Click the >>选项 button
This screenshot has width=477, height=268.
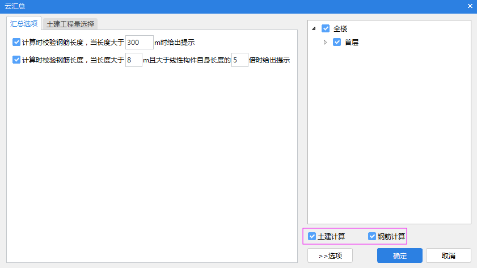tap(330, 256)
